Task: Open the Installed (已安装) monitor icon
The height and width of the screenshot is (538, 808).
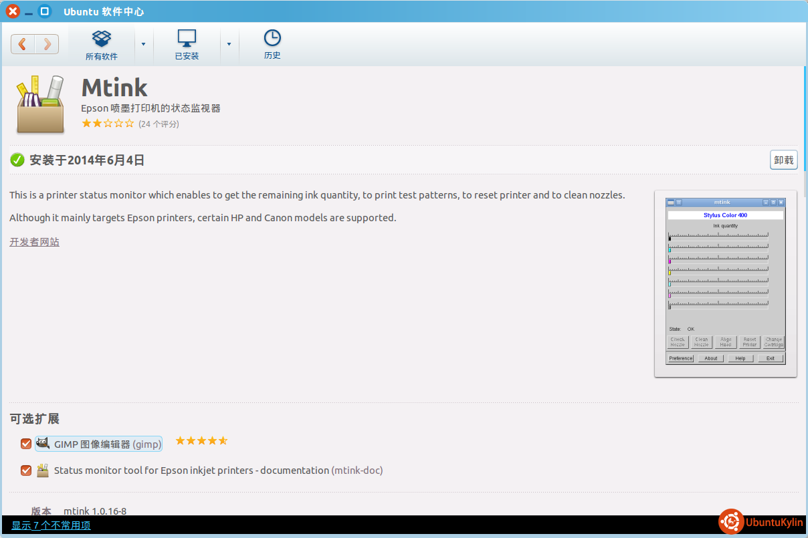Action: pos(187,38)
